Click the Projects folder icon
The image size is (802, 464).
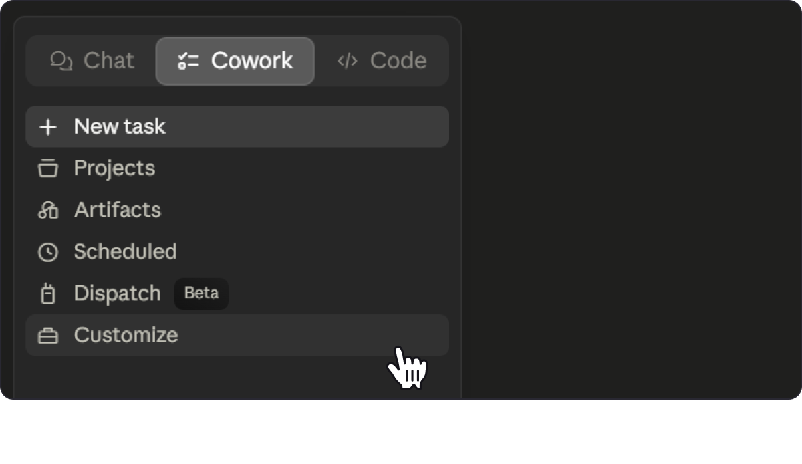point(47,168)
